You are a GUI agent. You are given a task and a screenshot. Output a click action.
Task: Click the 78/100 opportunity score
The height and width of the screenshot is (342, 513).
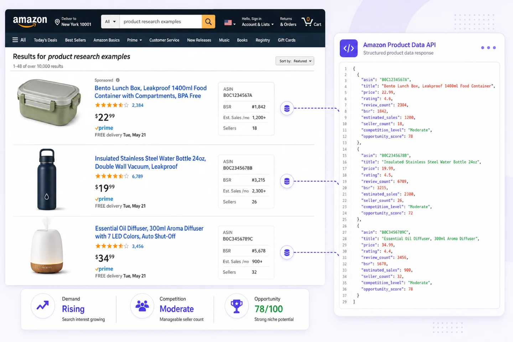click(269, 309)
